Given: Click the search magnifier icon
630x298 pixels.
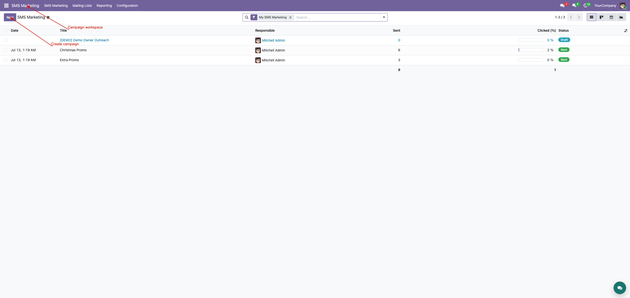Looking at the screenshot, I should pyautogui.click(x=246, y=17).
